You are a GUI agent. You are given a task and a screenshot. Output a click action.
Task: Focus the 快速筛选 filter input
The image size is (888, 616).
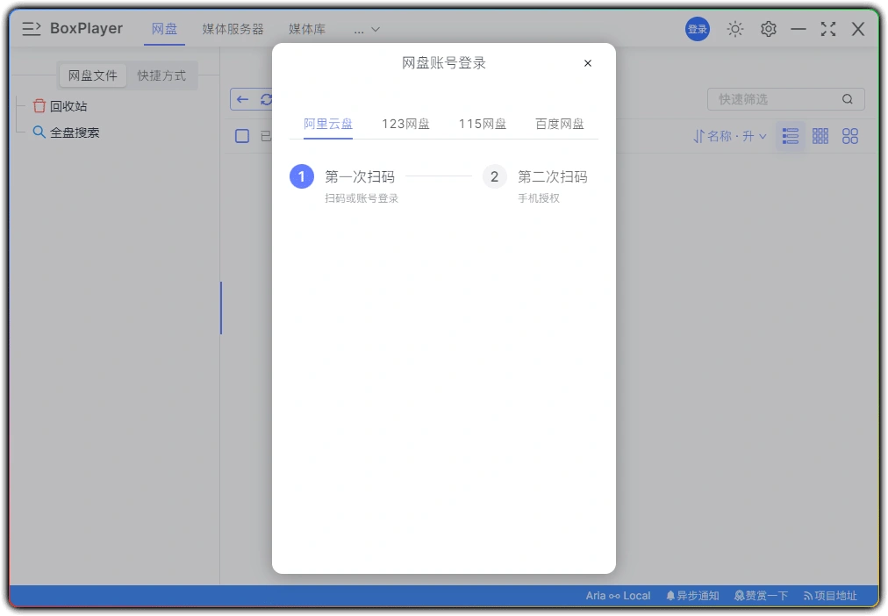tap(785, 99)
